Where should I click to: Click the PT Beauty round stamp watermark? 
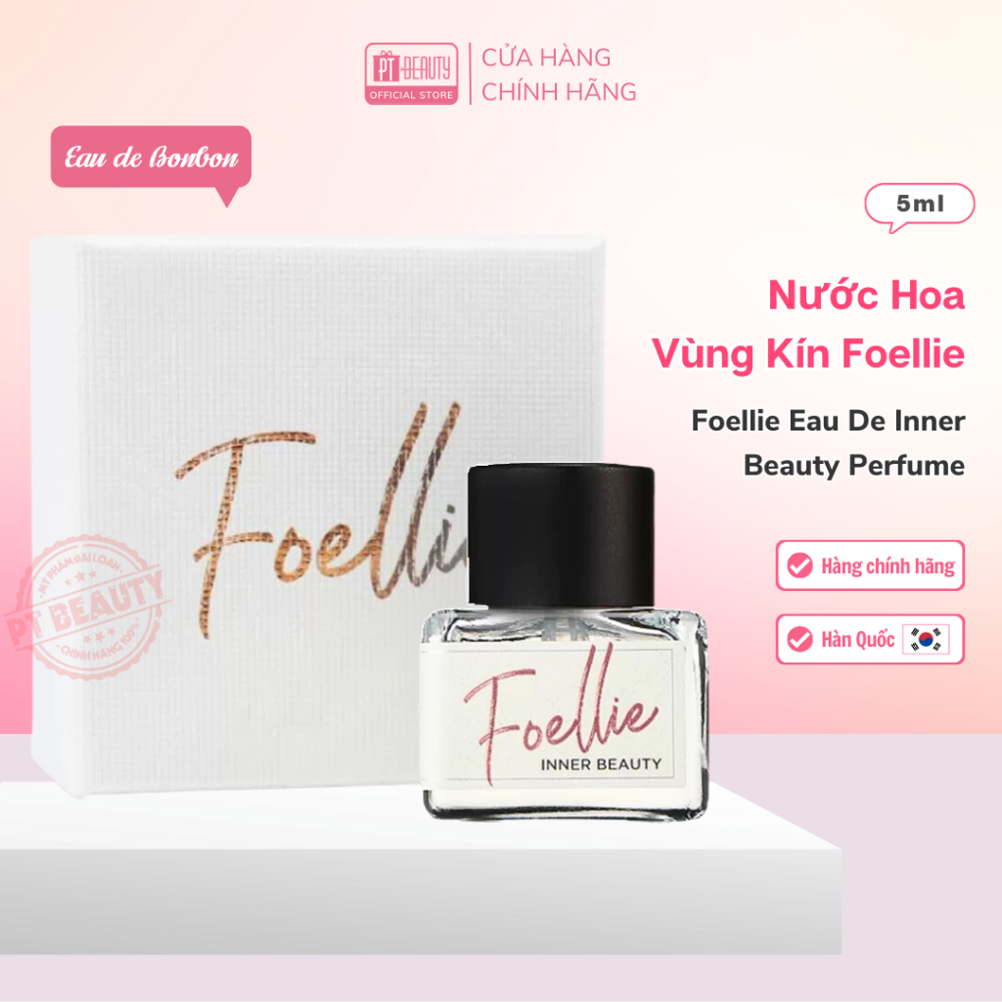point(87,608)
